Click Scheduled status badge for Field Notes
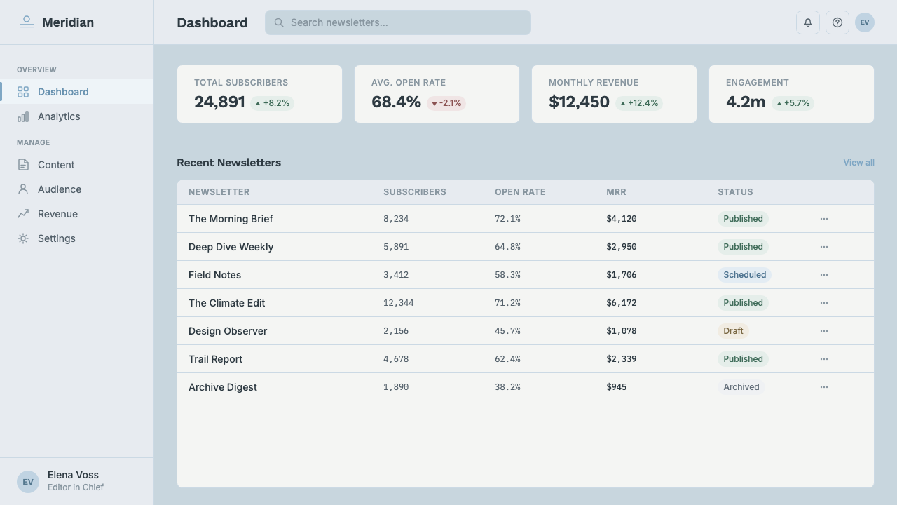The image size is (897, 505). 744,275
